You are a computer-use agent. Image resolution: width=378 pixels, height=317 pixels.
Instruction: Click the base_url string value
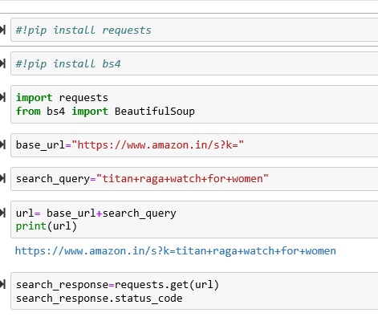tap(158, 145)
